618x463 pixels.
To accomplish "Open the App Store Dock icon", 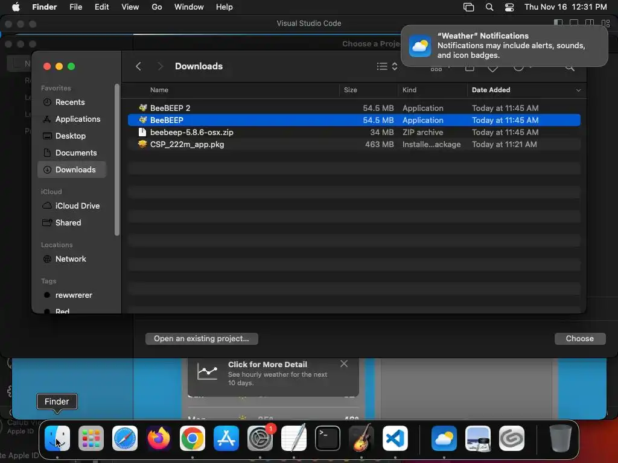I will (226, 438).
